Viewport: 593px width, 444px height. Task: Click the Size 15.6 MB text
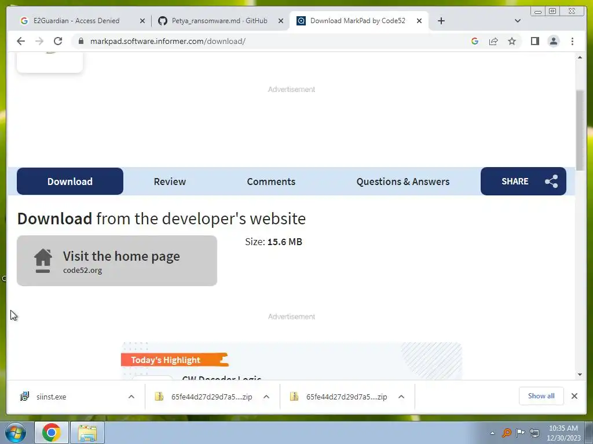273,242
